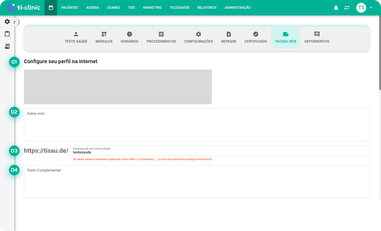Open the TS user avatar
The image size is (381, 231).
pyautogui.click(x=361, y=8)
